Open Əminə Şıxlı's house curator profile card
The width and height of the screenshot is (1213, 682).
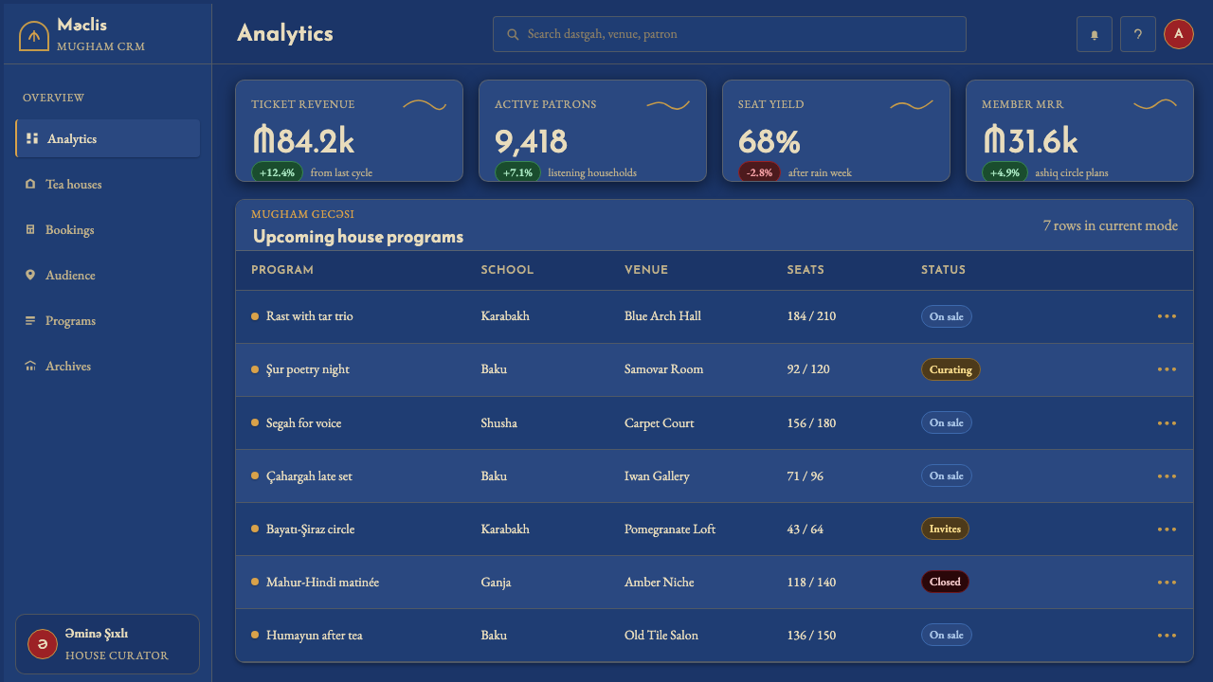(107, 644)
